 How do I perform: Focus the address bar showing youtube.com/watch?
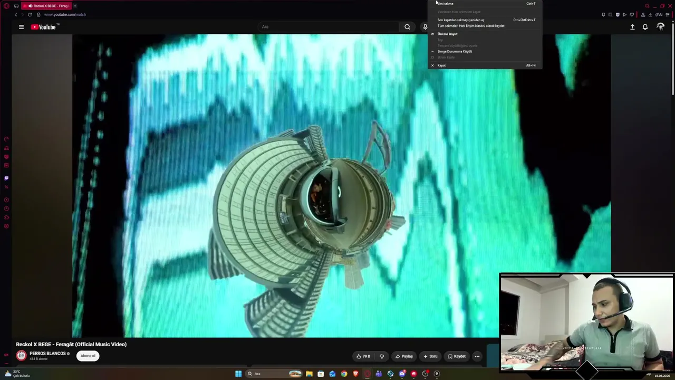click(x=65, y=15)
